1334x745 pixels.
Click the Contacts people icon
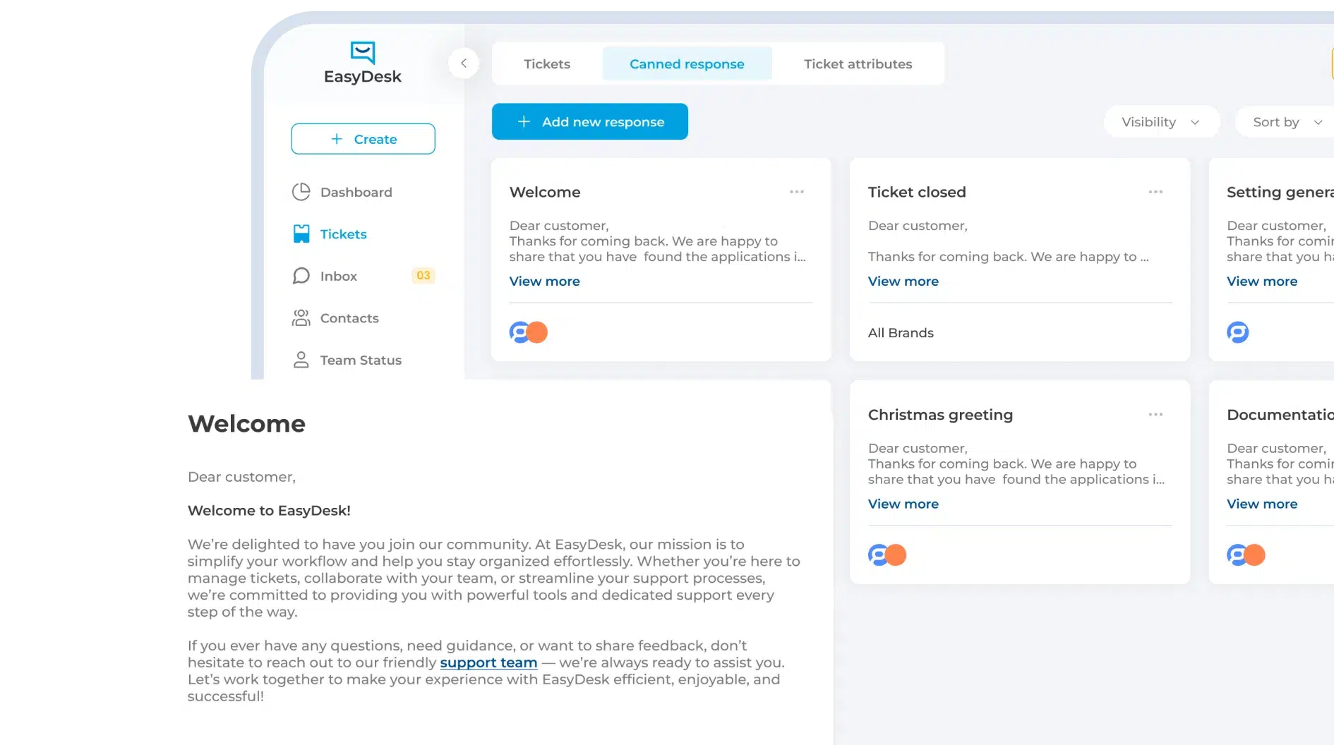(x=301, y=317)
